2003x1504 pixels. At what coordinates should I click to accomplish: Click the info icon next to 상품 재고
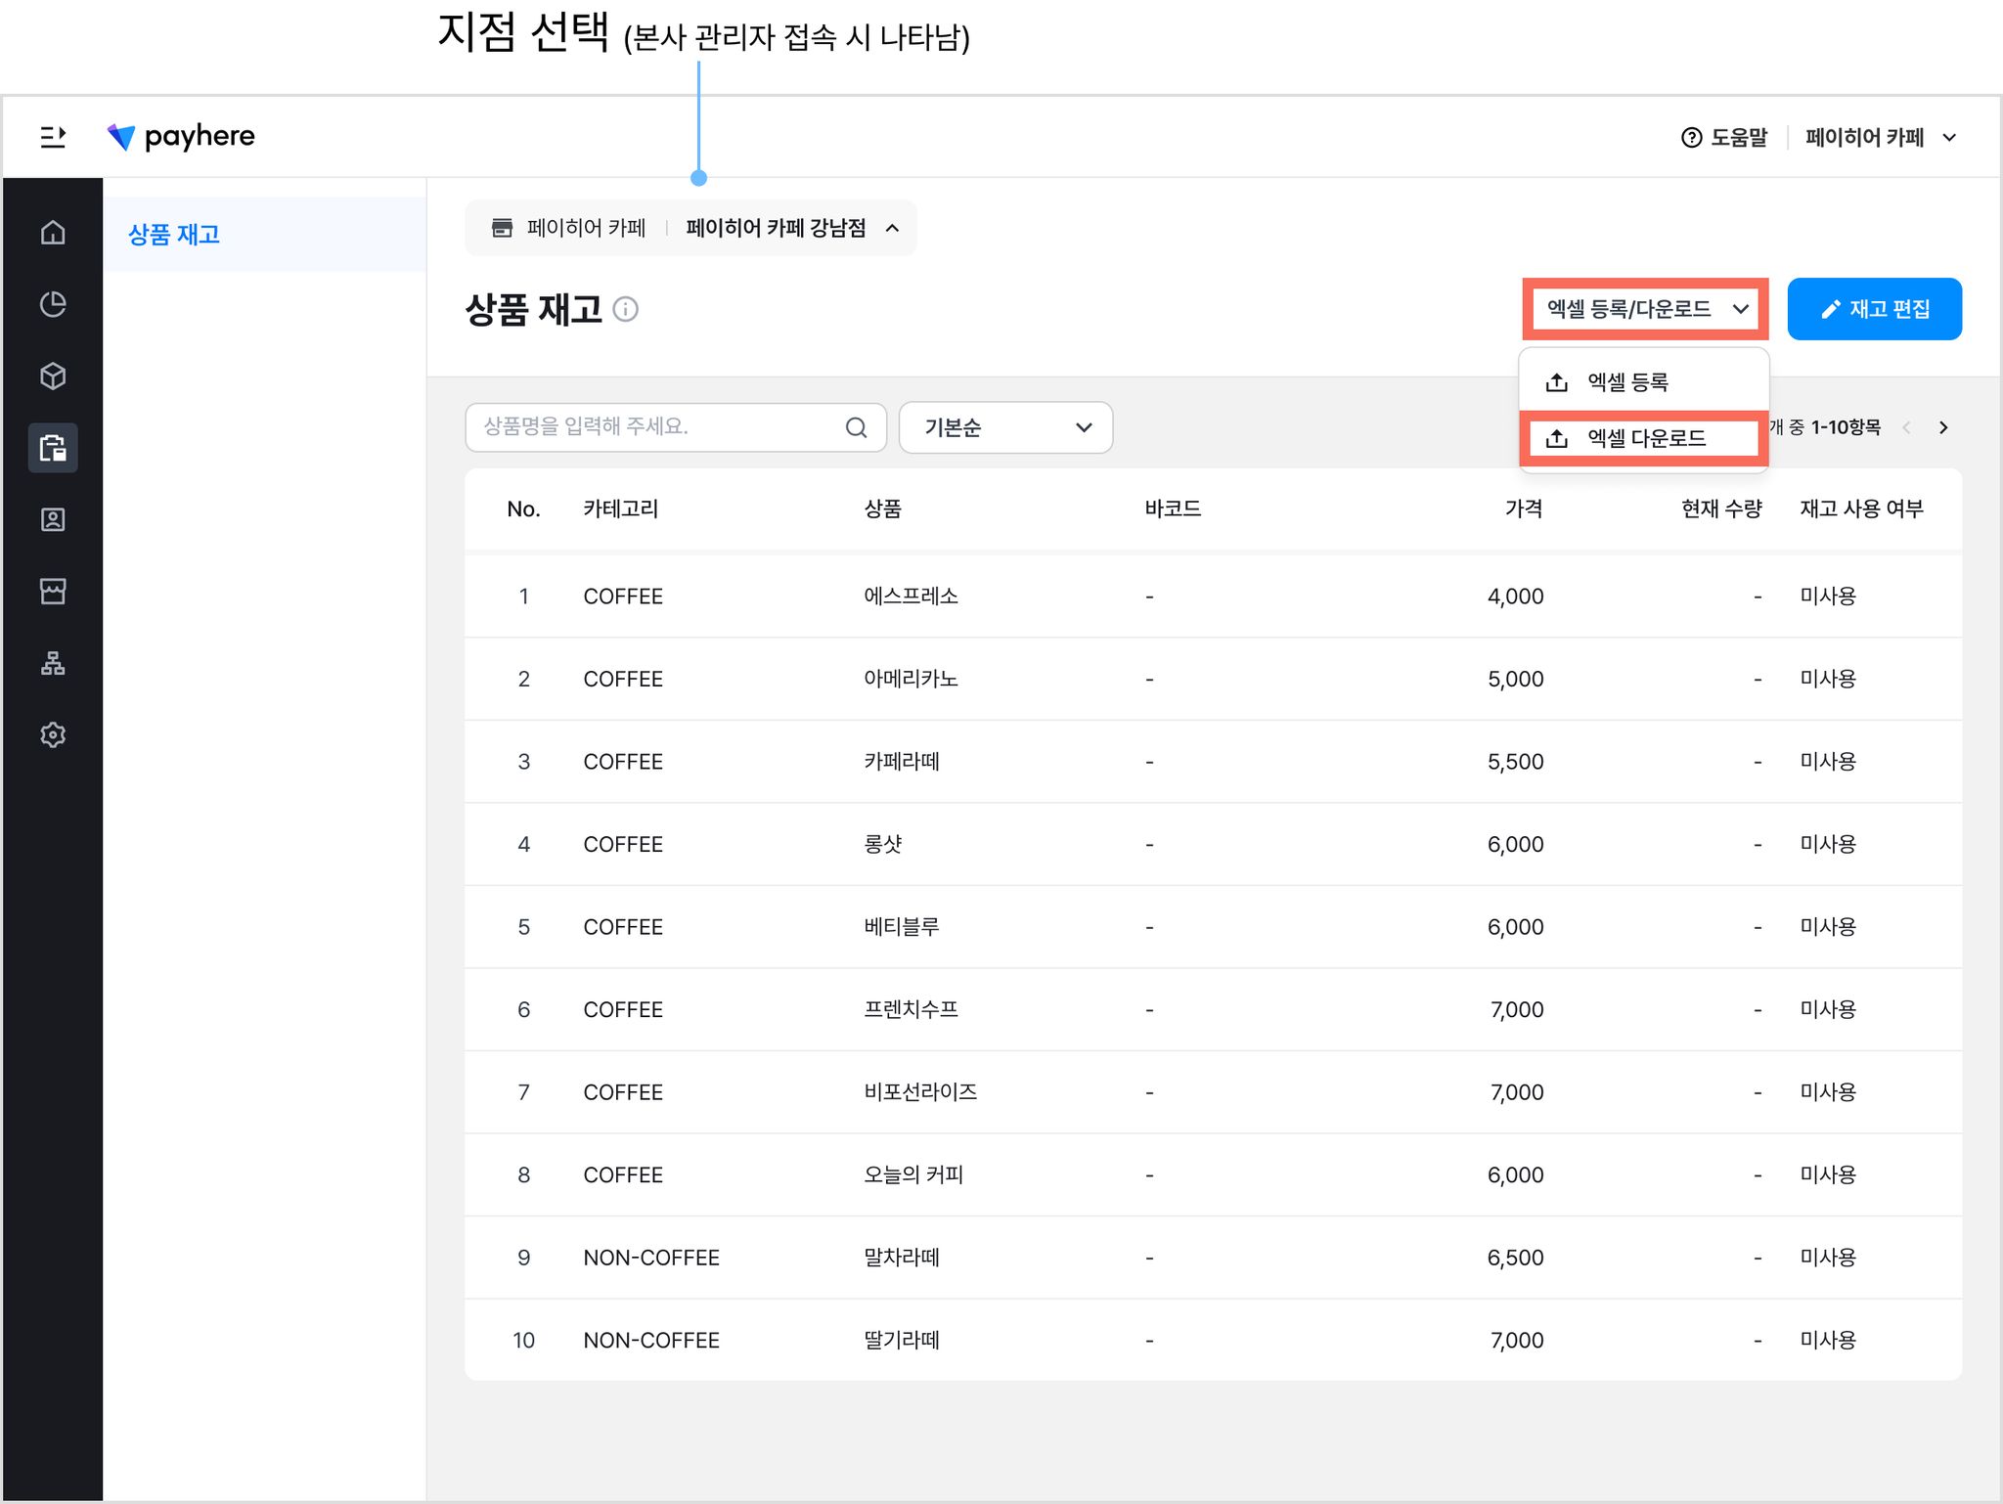pos(626,309)
